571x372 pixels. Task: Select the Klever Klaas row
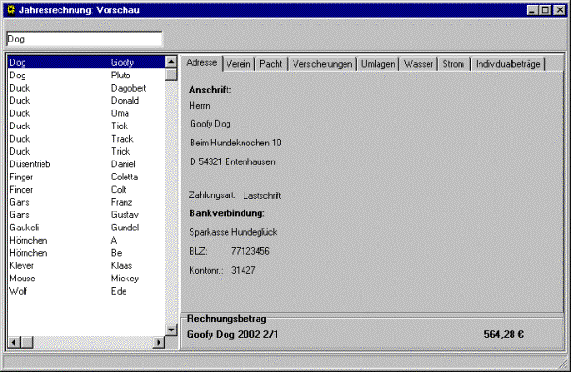[x=87, y=265]
